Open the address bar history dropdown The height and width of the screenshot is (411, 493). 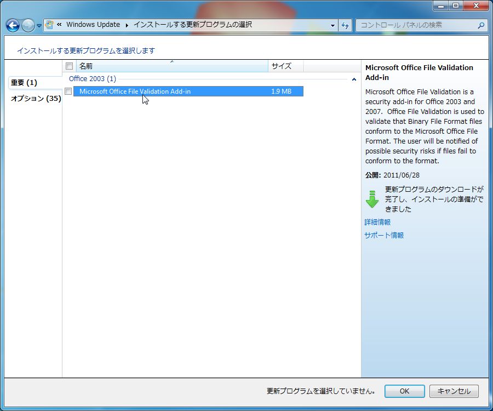[333, 25]
